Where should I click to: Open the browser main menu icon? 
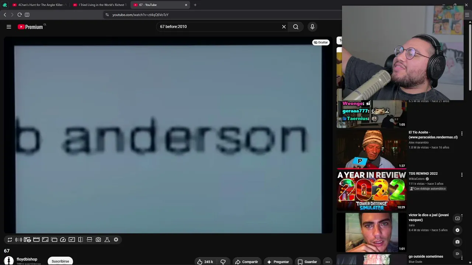click(467, 15)
